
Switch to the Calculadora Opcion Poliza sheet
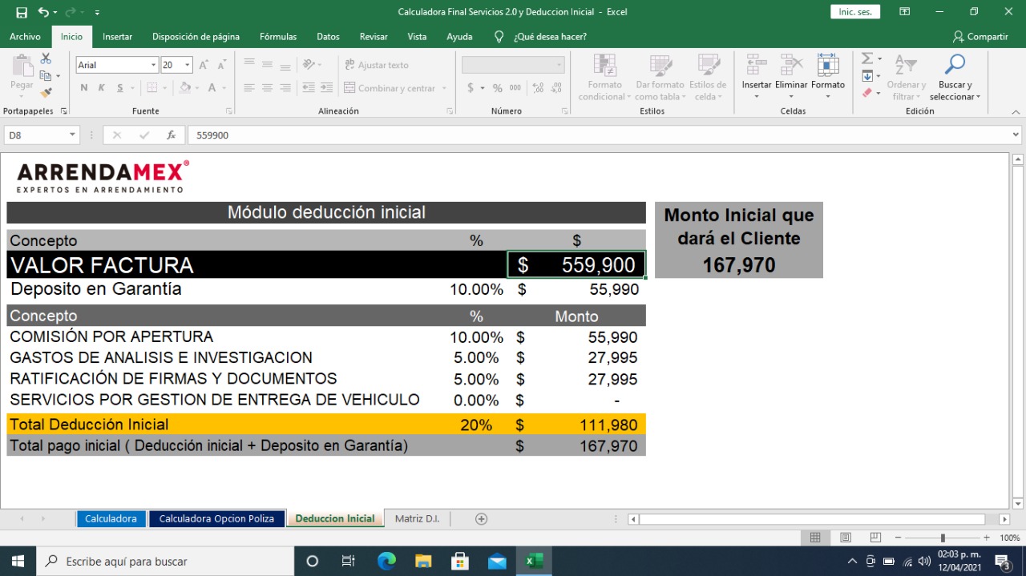click(x=216, y=518)
